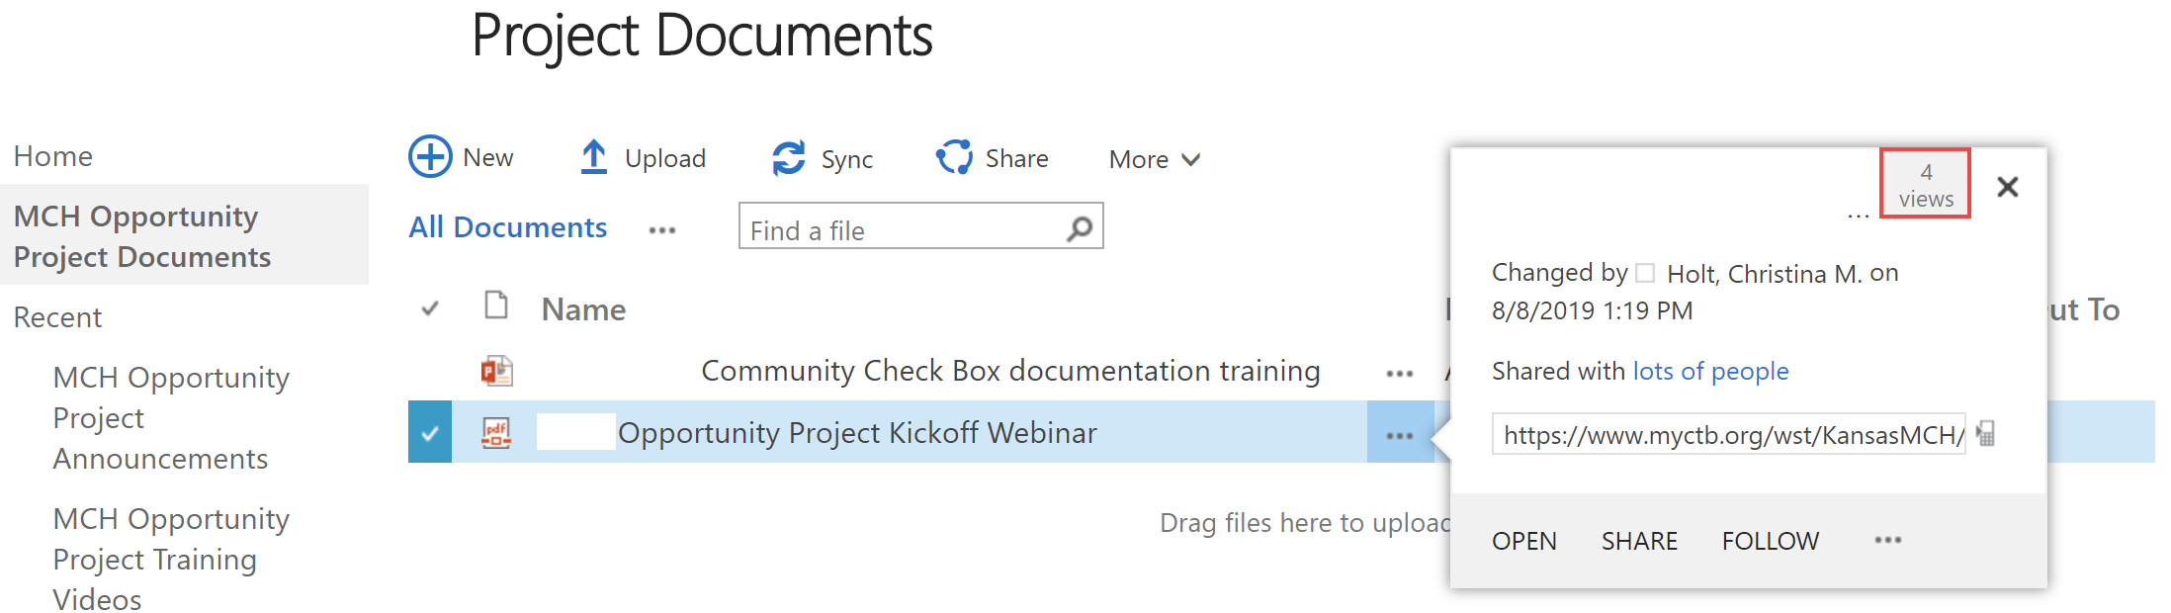Open Home in the left navigation
The width and height of the screenshot is (2171, 613).
coord(53,156)
